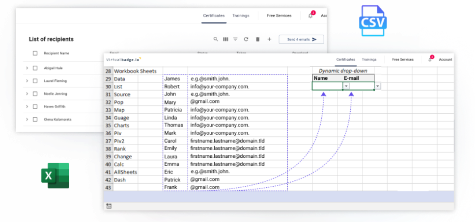Viewport: 475px width, 222px height.
Task: Open the E-mail dynamic drop-down arrow
Action: pyautogui.click(x=377, y=86)
